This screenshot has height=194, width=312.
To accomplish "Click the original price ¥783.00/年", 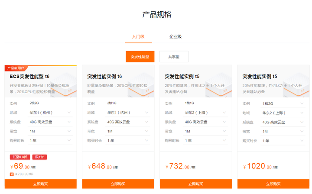I will tap(24, 174).
